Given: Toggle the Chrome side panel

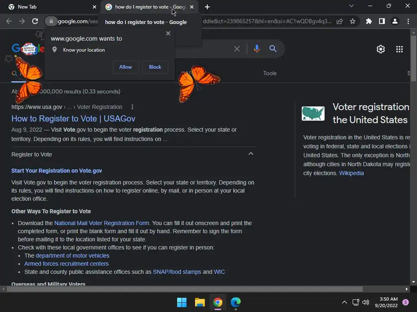Looking at the screenshot, I should point(382,21).
